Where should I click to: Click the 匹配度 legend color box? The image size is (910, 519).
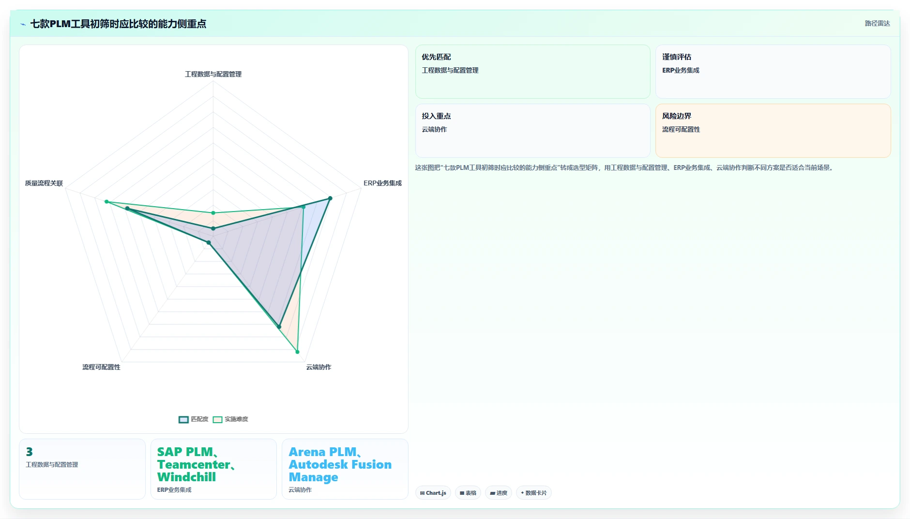(183, 419)
